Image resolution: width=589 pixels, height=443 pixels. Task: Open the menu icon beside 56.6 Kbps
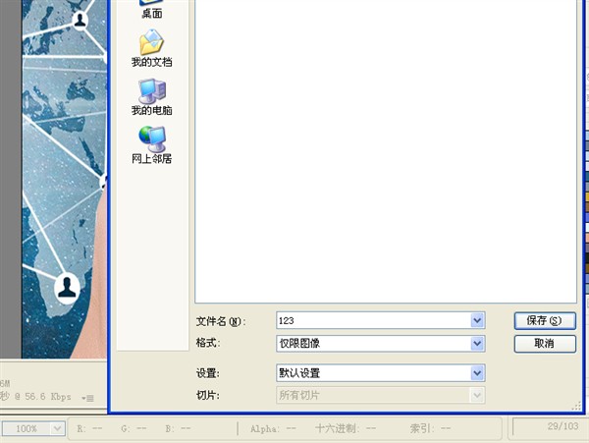coord(89,398)
